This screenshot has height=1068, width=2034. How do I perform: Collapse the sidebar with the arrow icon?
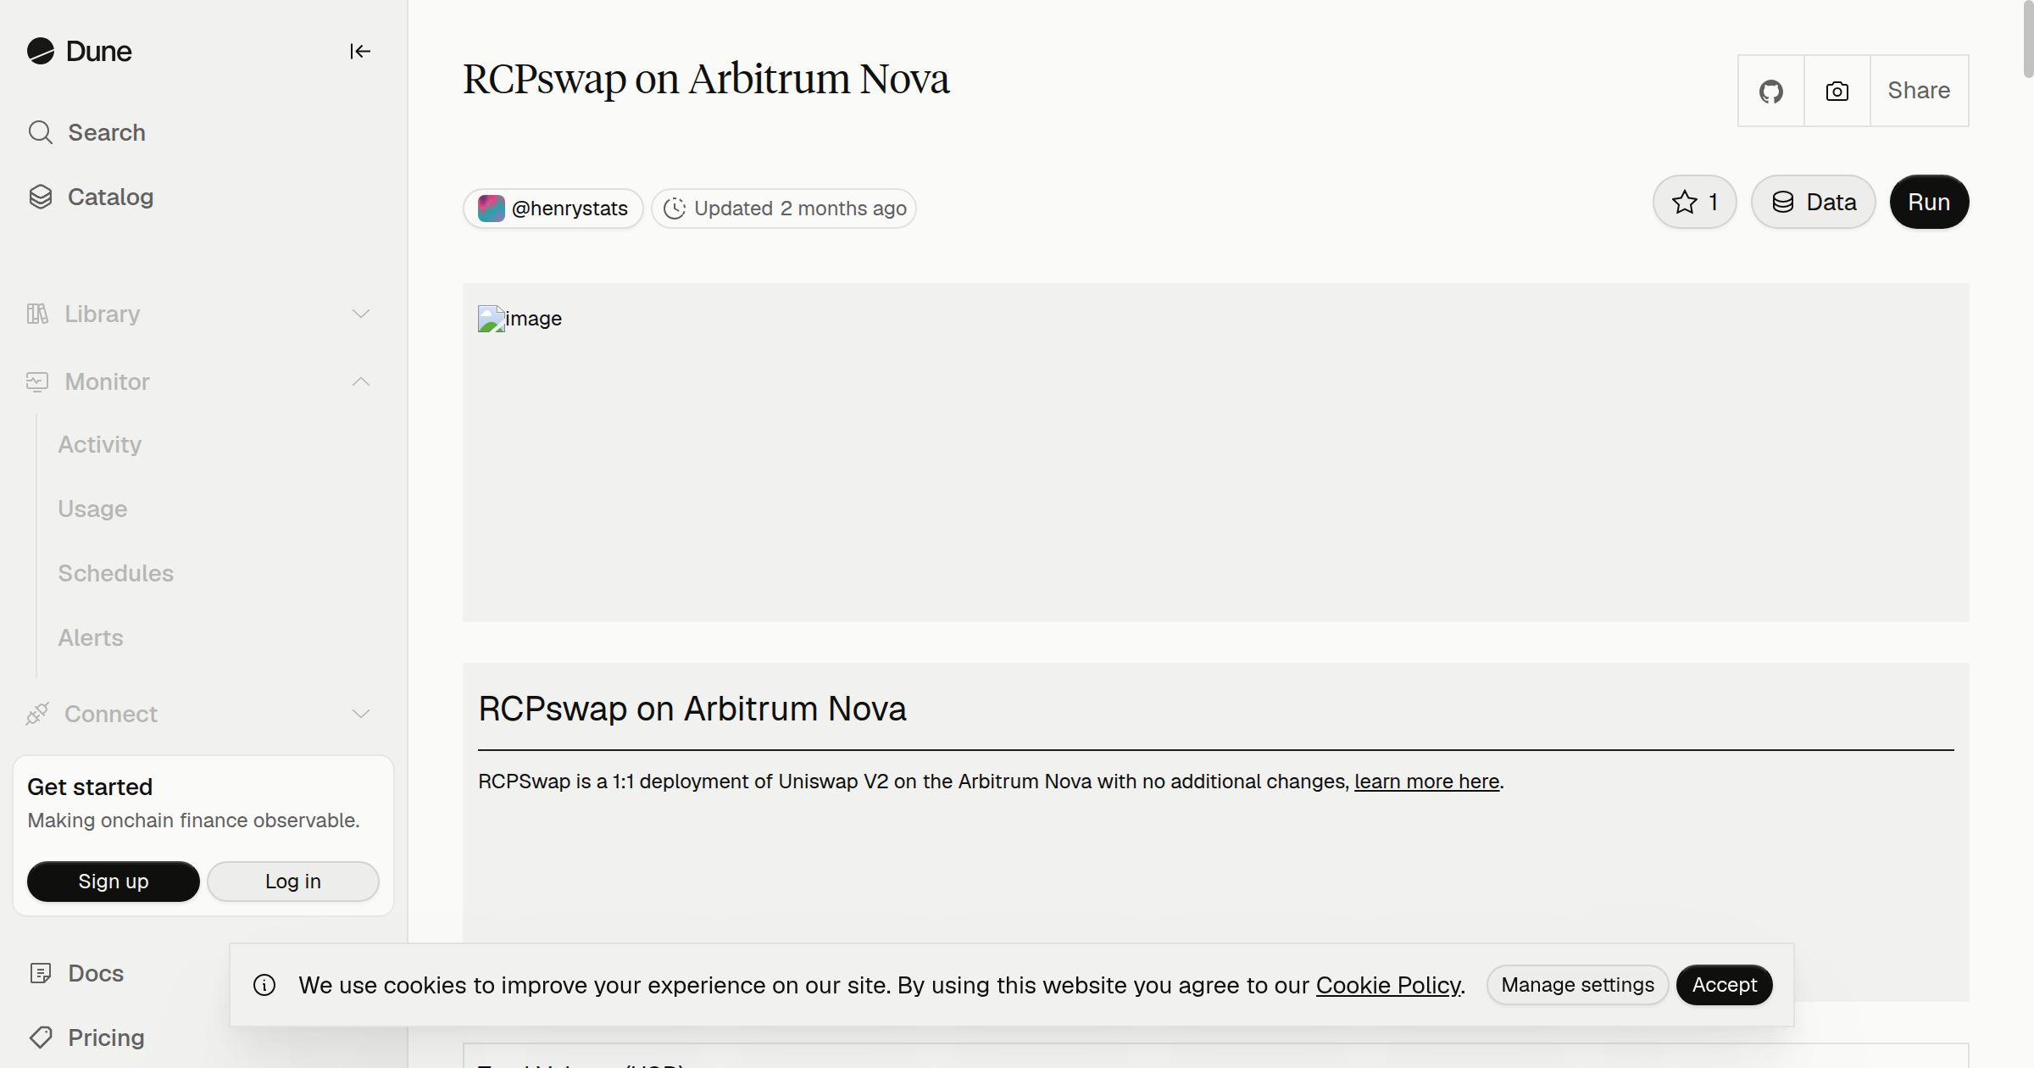tap(360, 52)
